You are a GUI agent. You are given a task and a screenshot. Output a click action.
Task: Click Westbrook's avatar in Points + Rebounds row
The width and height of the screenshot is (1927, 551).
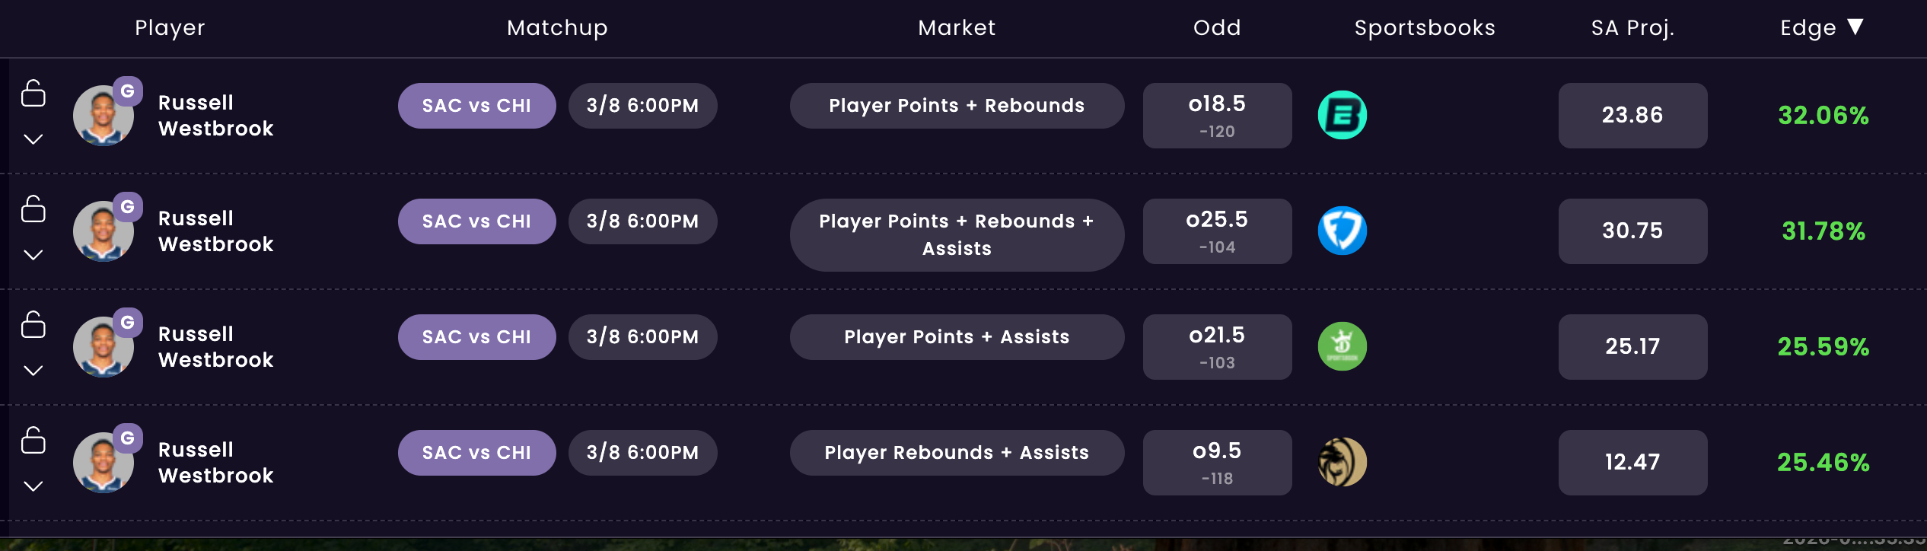(x=103, y=116)
